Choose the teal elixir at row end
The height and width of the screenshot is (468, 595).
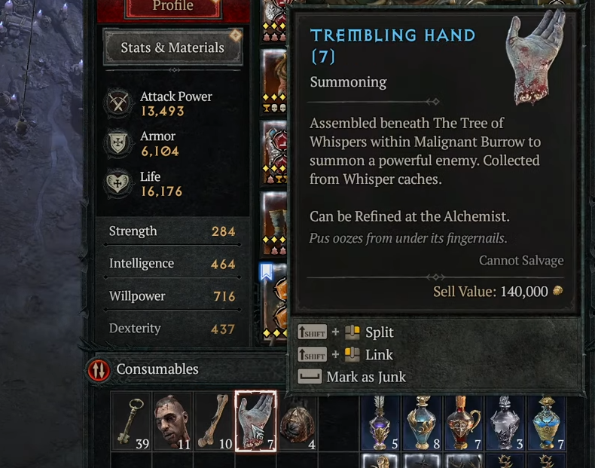pos(547,423)
